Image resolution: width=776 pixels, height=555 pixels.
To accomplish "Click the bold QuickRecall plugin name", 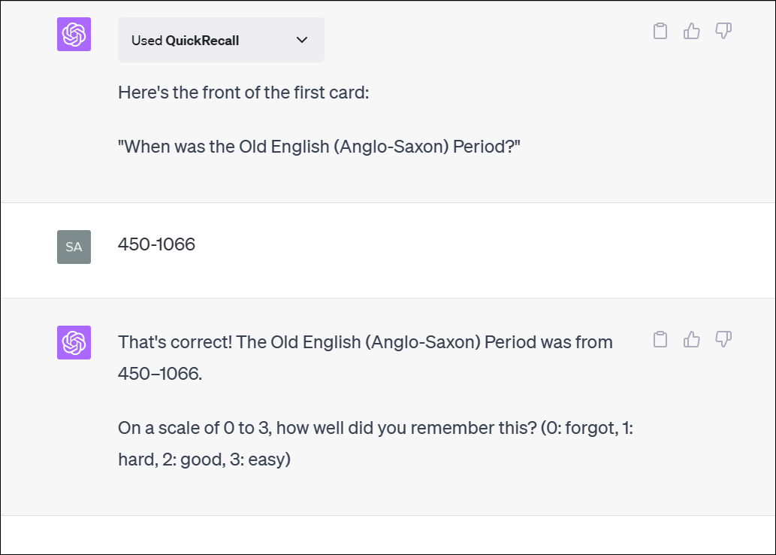I will [x=202, y=41].
